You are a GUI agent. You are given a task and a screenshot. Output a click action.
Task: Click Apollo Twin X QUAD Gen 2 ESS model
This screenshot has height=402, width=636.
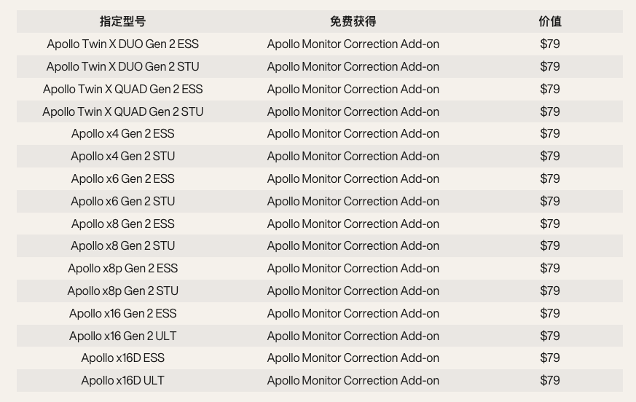[x=122, y=89]
